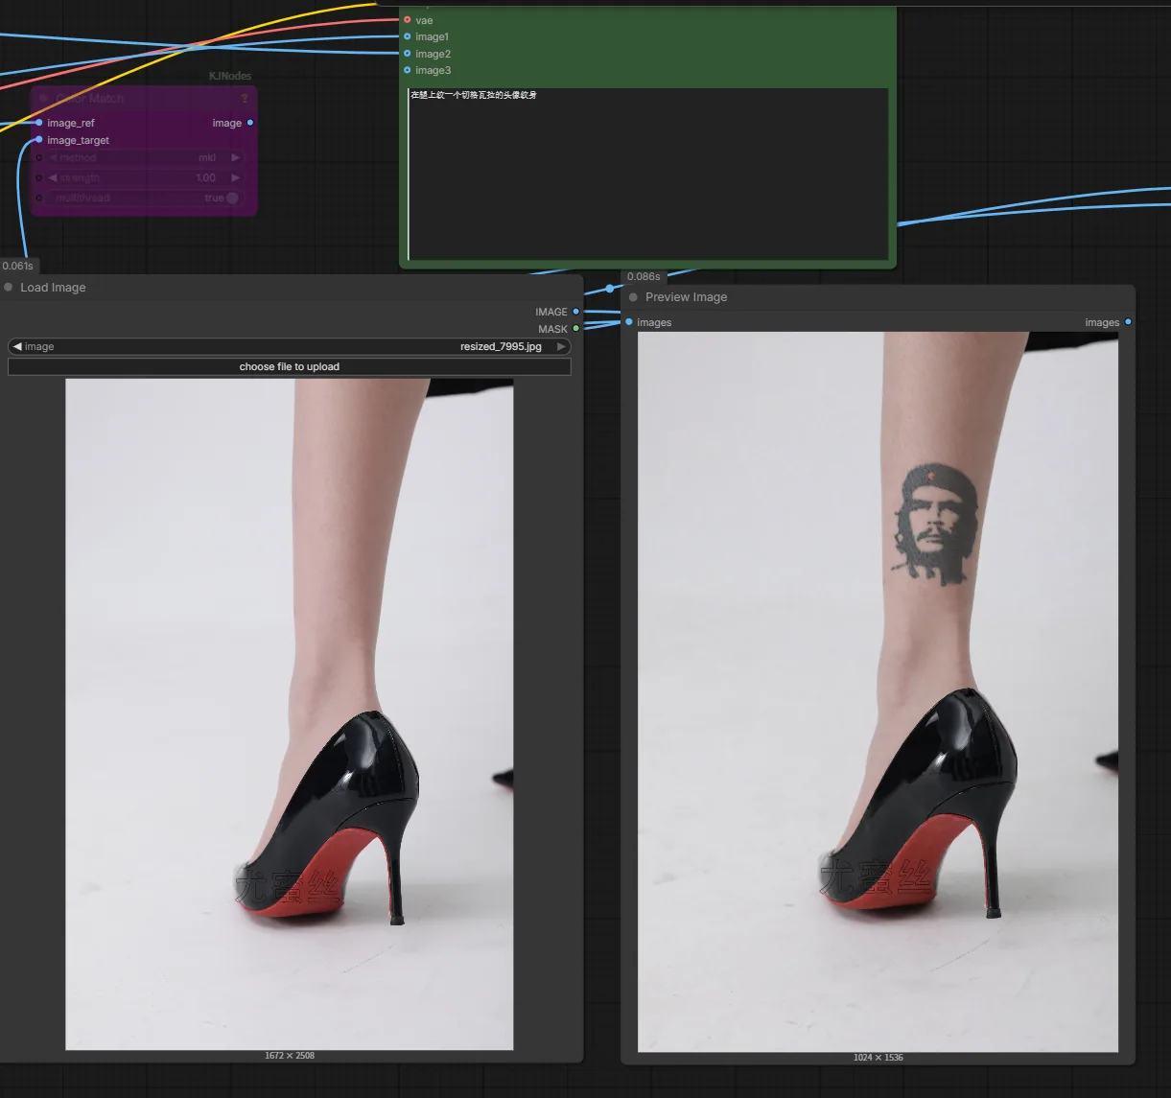Viewport: 1171px width, 1098px height.
Task: Toggle the multithread switch
Action: [232, 198]
